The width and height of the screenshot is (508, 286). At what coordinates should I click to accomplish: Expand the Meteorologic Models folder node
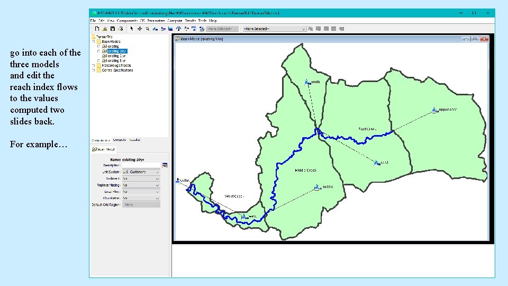pos(94,65)
